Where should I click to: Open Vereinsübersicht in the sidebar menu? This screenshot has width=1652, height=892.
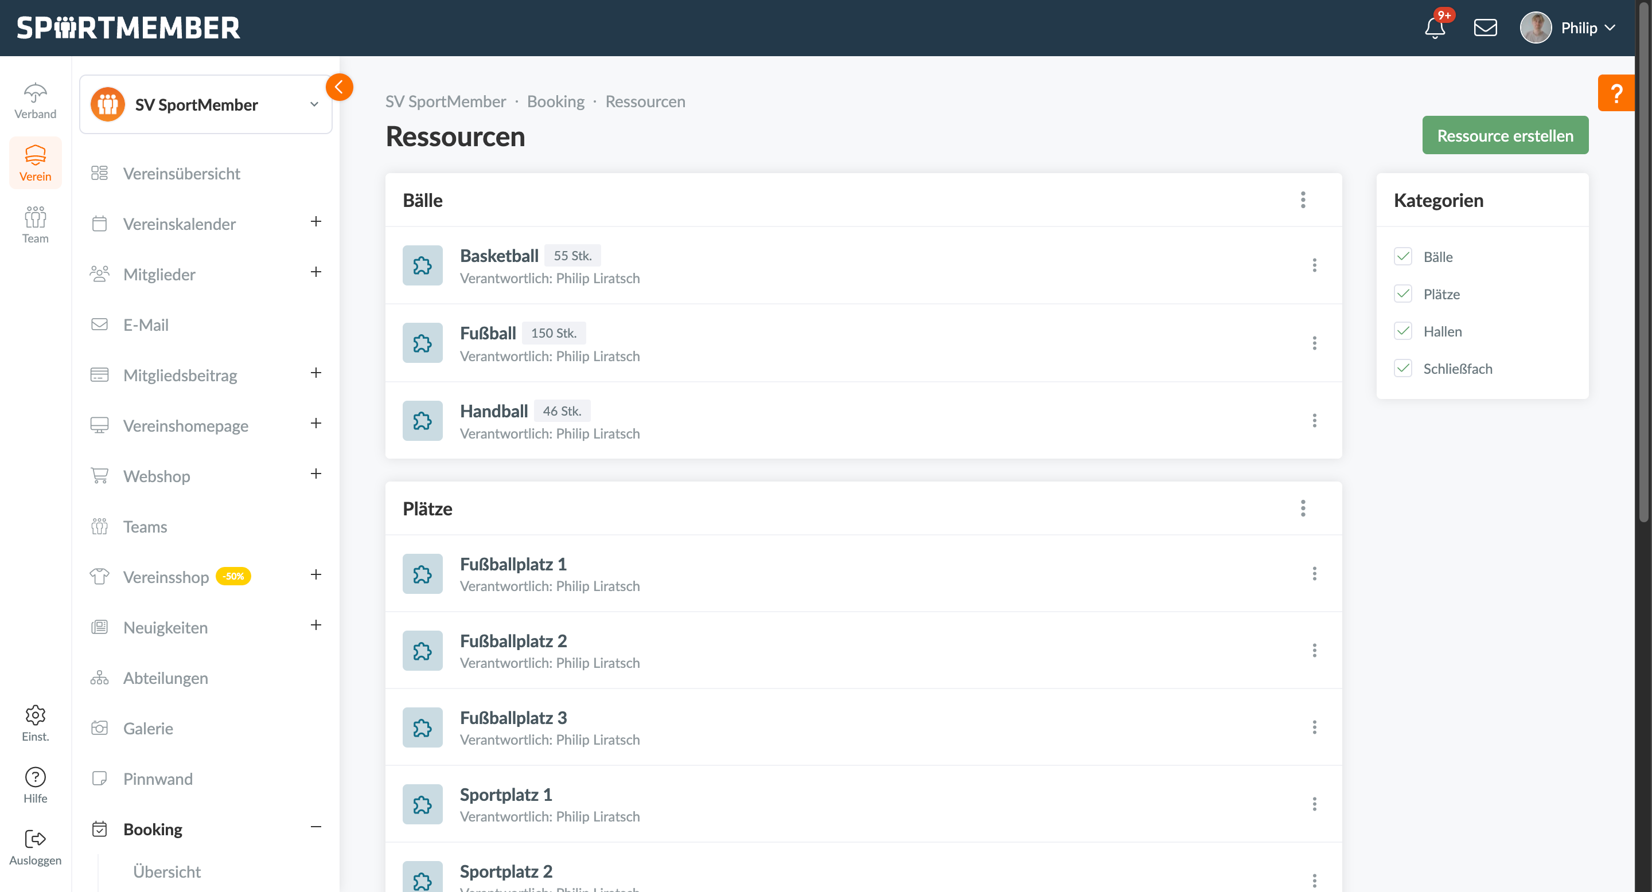pos(181,174)
